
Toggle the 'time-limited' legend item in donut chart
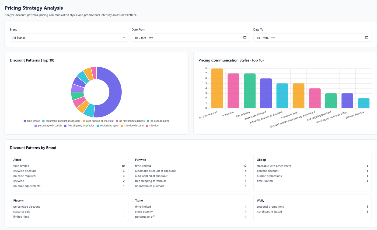coord(32,121)
